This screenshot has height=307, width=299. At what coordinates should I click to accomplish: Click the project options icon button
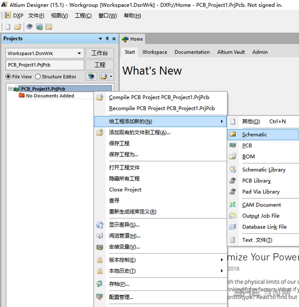[x=104, y=76]
